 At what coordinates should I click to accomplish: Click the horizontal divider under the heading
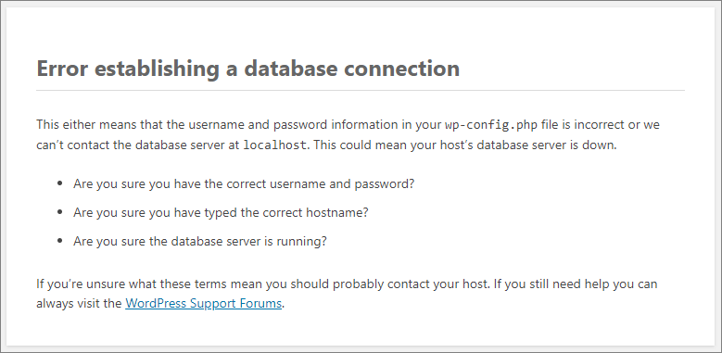pos(361,90)
